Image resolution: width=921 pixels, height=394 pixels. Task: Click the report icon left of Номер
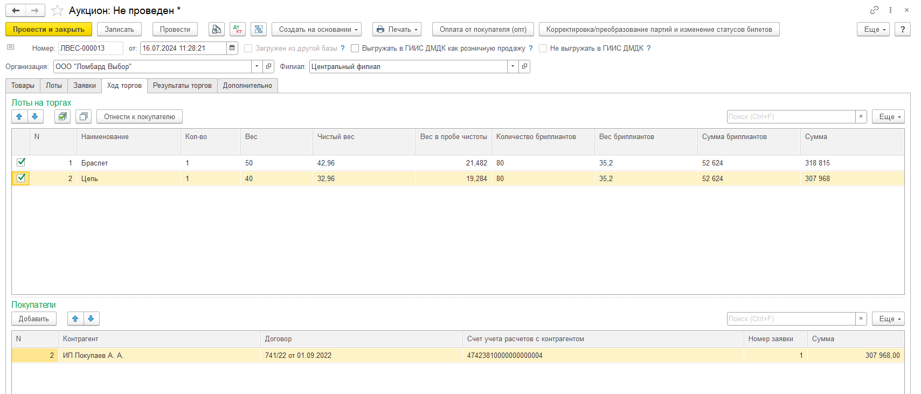(10, 47)
